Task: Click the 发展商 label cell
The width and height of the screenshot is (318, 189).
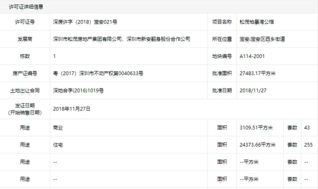Action: (25, 39)
